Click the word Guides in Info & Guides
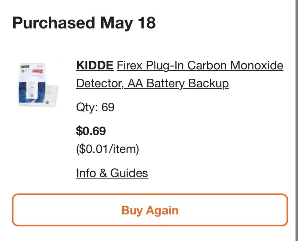 tap(129, 173)
